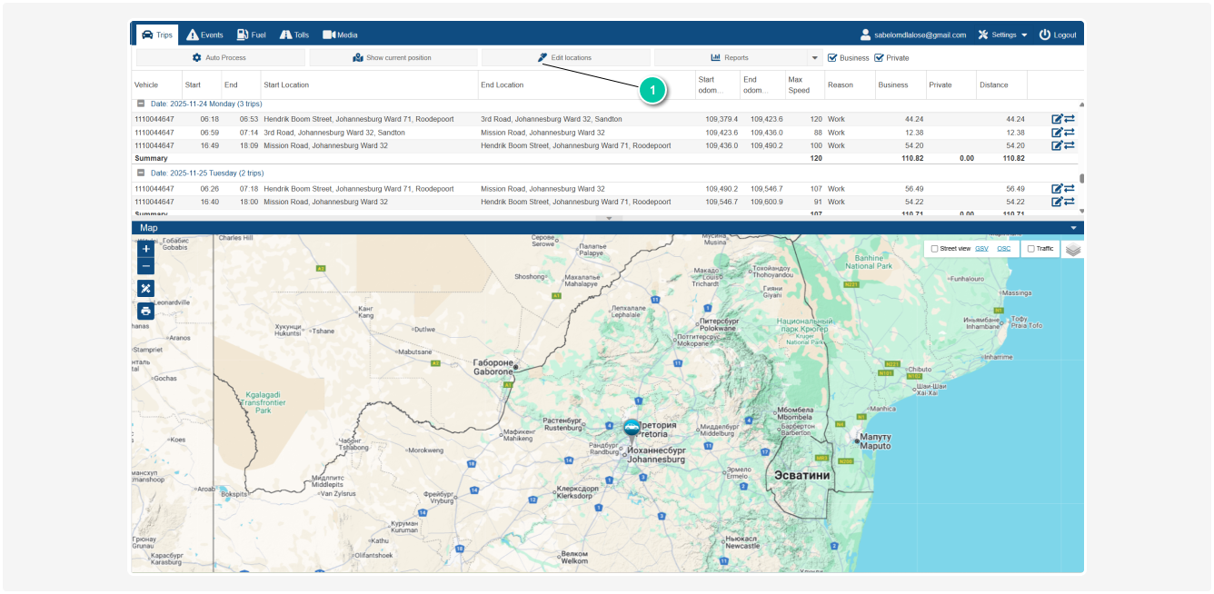Uncheck the Private trips checkbox

pos(879,58)
